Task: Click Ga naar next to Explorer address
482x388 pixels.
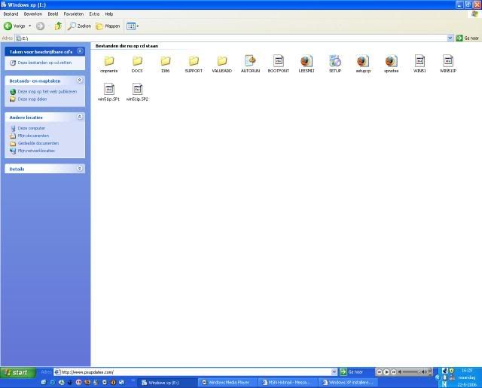Action: coord(467,38)
